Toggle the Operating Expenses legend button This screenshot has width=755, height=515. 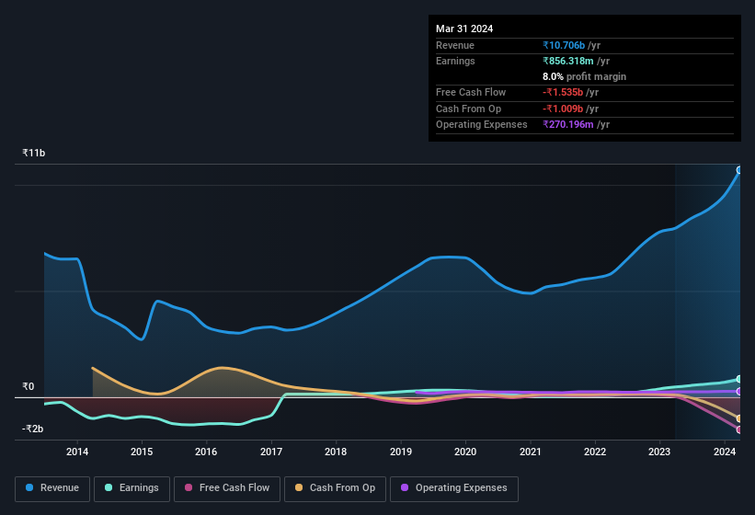[x=454, y=489]
